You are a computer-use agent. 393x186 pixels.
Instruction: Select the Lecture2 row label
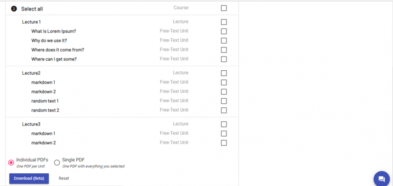(x=31, y=73)
